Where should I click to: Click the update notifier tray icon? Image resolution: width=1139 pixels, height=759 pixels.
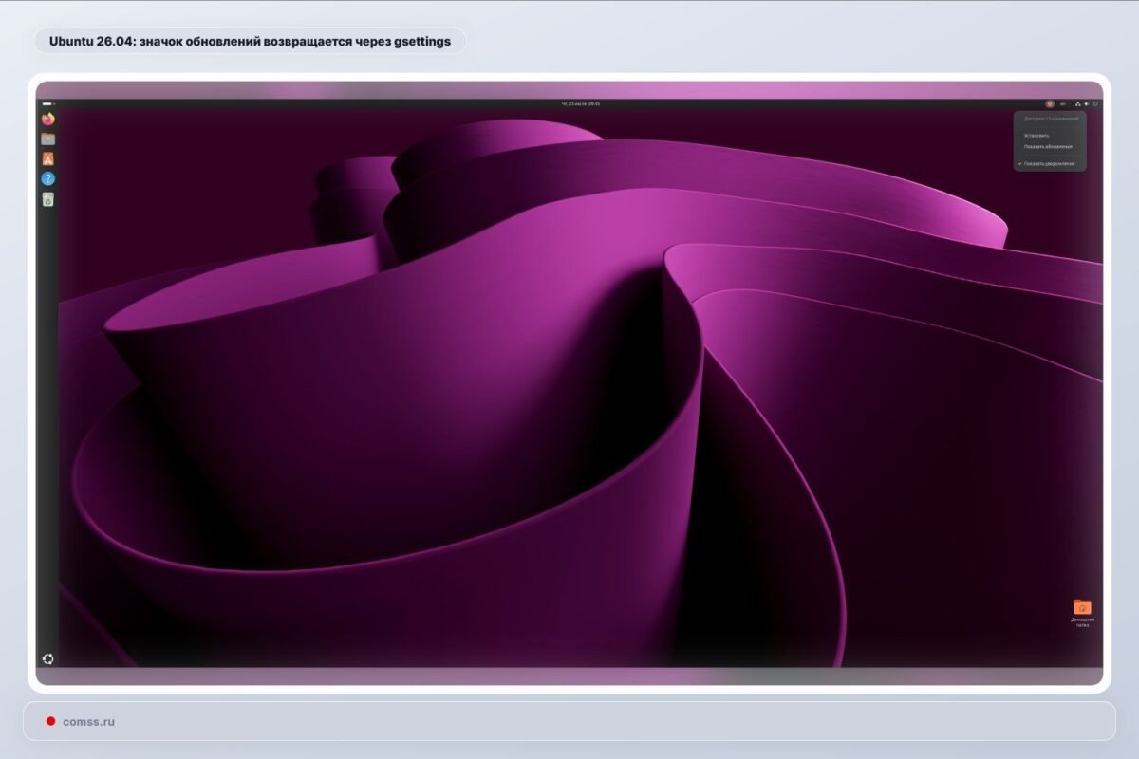(1050, 103)
